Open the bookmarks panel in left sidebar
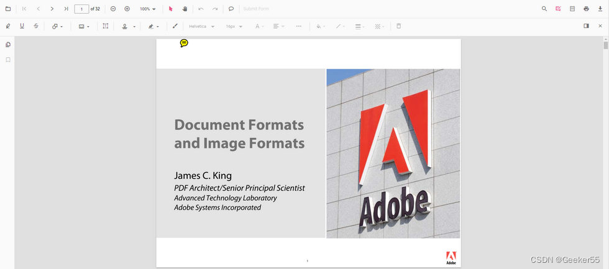 coord(8,60)
